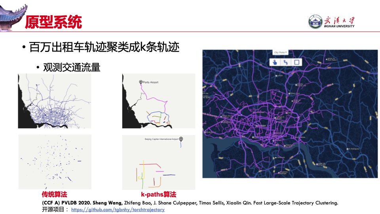Click the Beijing Capital International Airport marker
The image size is (380, 214).
coord(181,139)
